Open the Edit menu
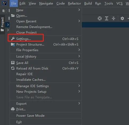The width and height of the screenshot is (129, 125). click(x=22, y=3)
